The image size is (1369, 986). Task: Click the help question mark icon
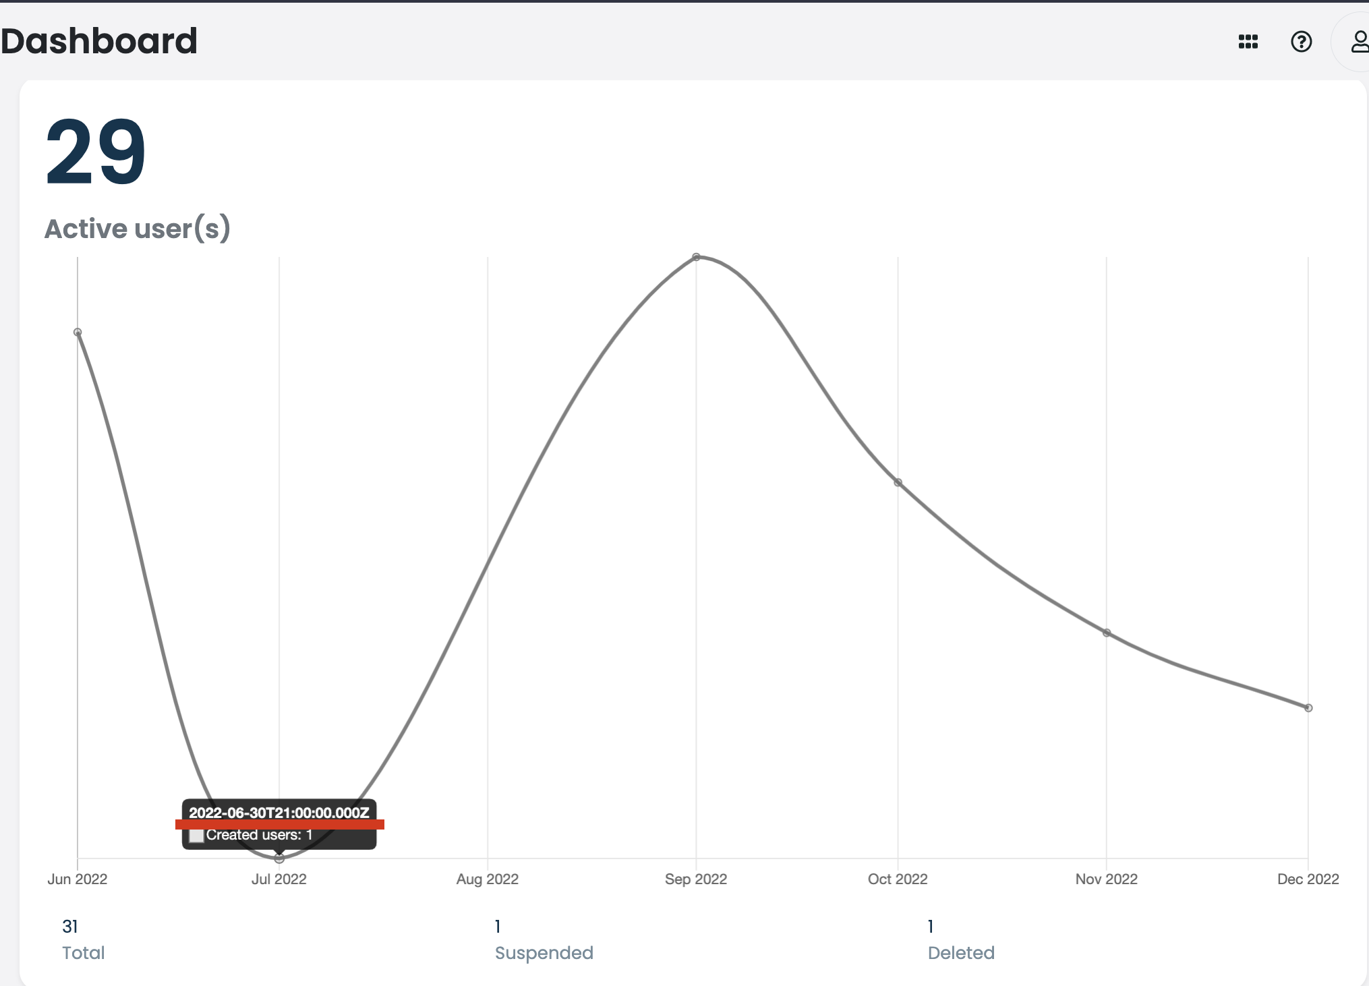[x=1300, y=42]
